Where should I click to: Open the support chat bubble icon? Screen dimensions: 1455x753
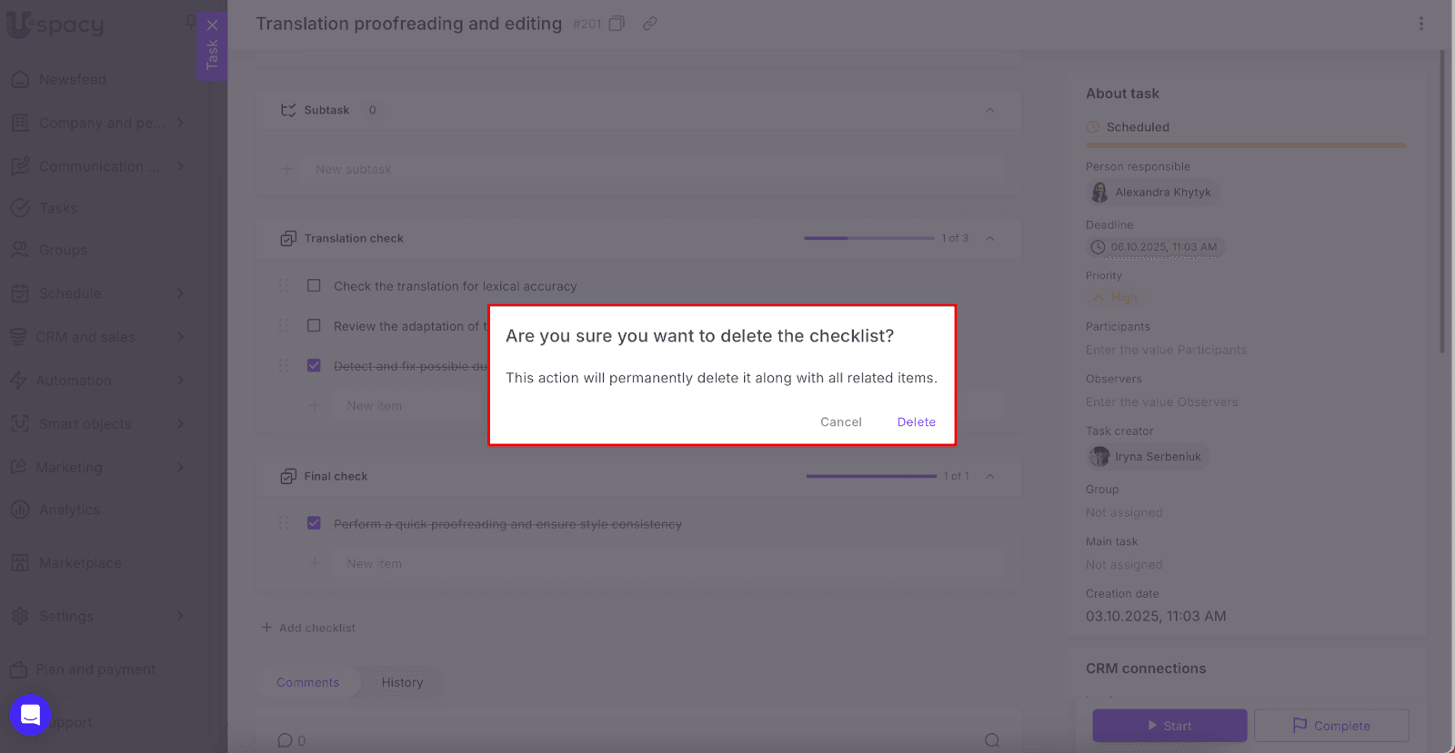click(x=30, y=715)
